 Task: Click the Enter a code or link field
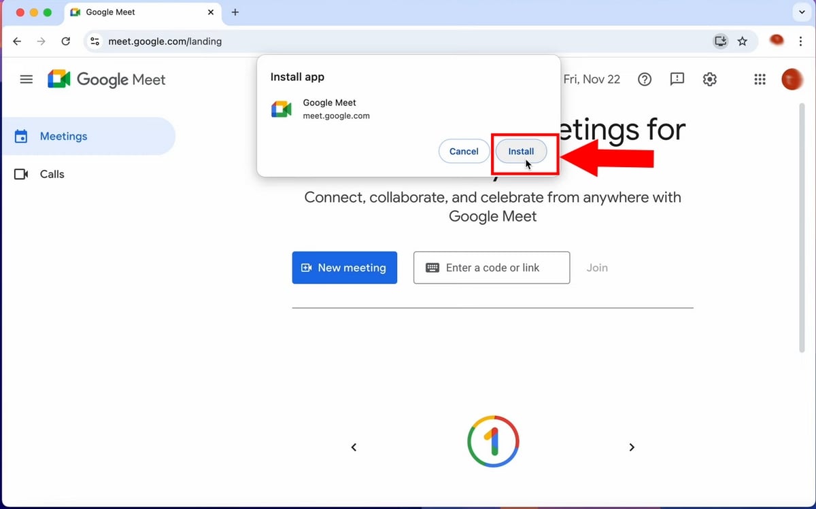click(492, 268)
